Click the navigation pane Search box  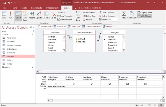click(17, 31)
